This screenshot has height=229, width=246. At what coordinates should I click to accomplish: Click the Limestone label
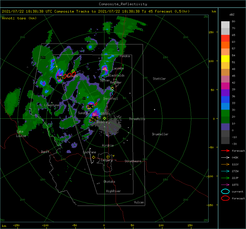pos(52,105)
